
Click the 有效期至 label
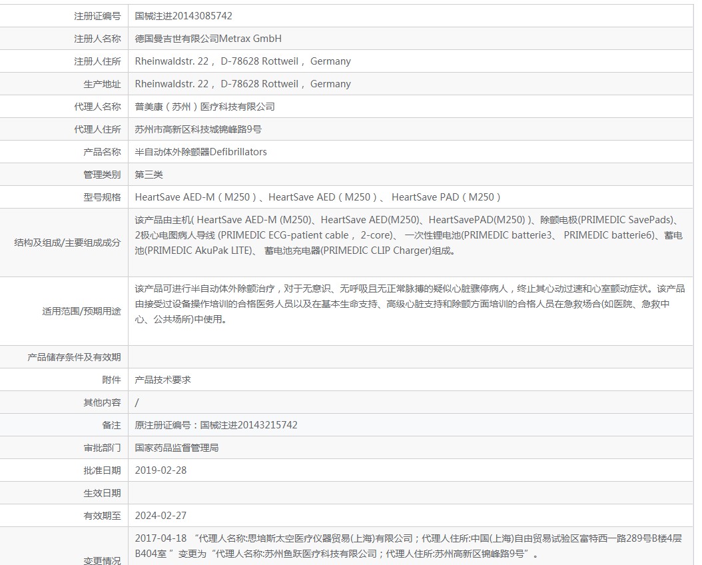[x=102, y=516]
